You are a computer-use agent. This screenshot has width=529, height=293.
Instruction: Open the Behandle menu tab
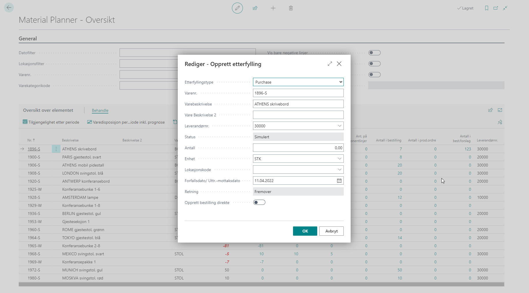(x=100, y=110)
